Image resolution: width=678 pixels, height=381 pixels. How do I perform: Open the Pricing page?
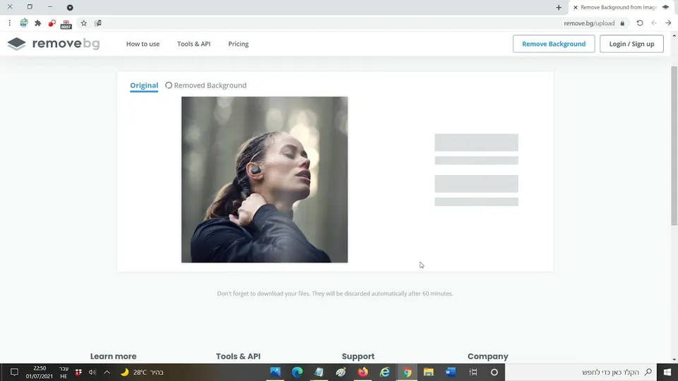[x=238, y=44]
